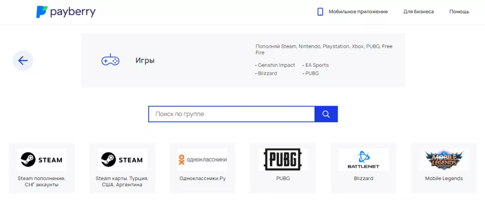Open the PUBG link in the banner

[312, 73]
